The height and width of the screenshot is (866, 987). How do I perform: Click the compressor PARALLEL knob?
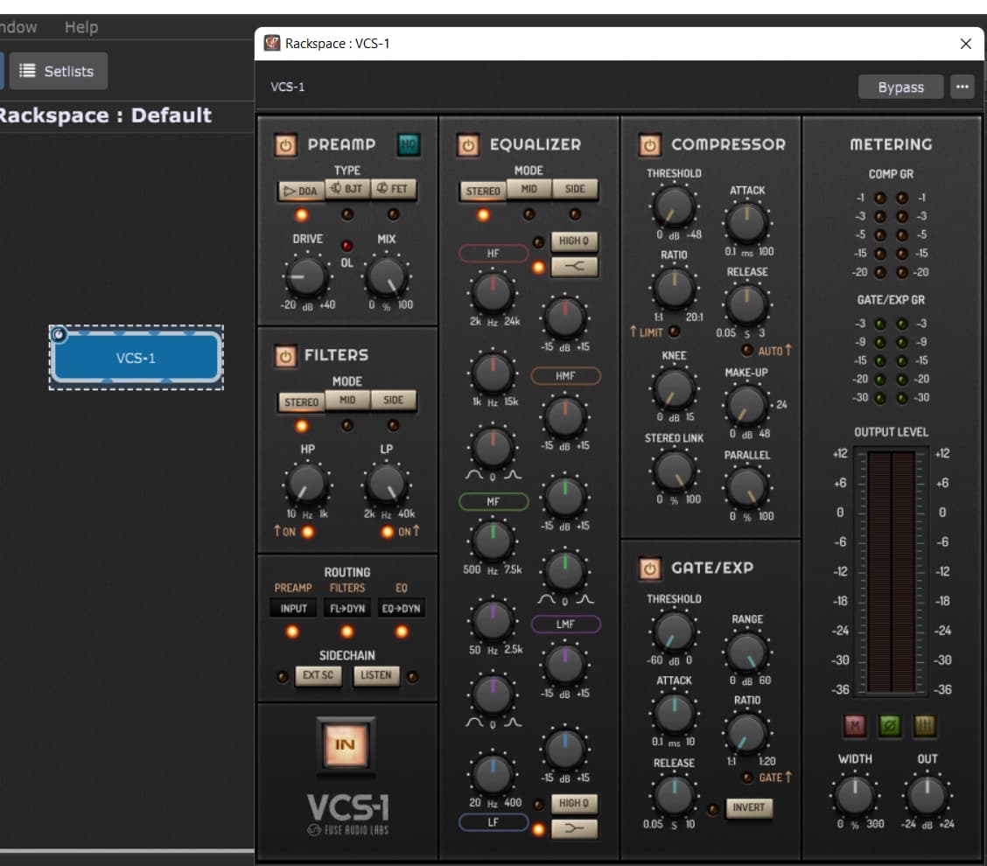pyautogui.click(x=746, y=487)
